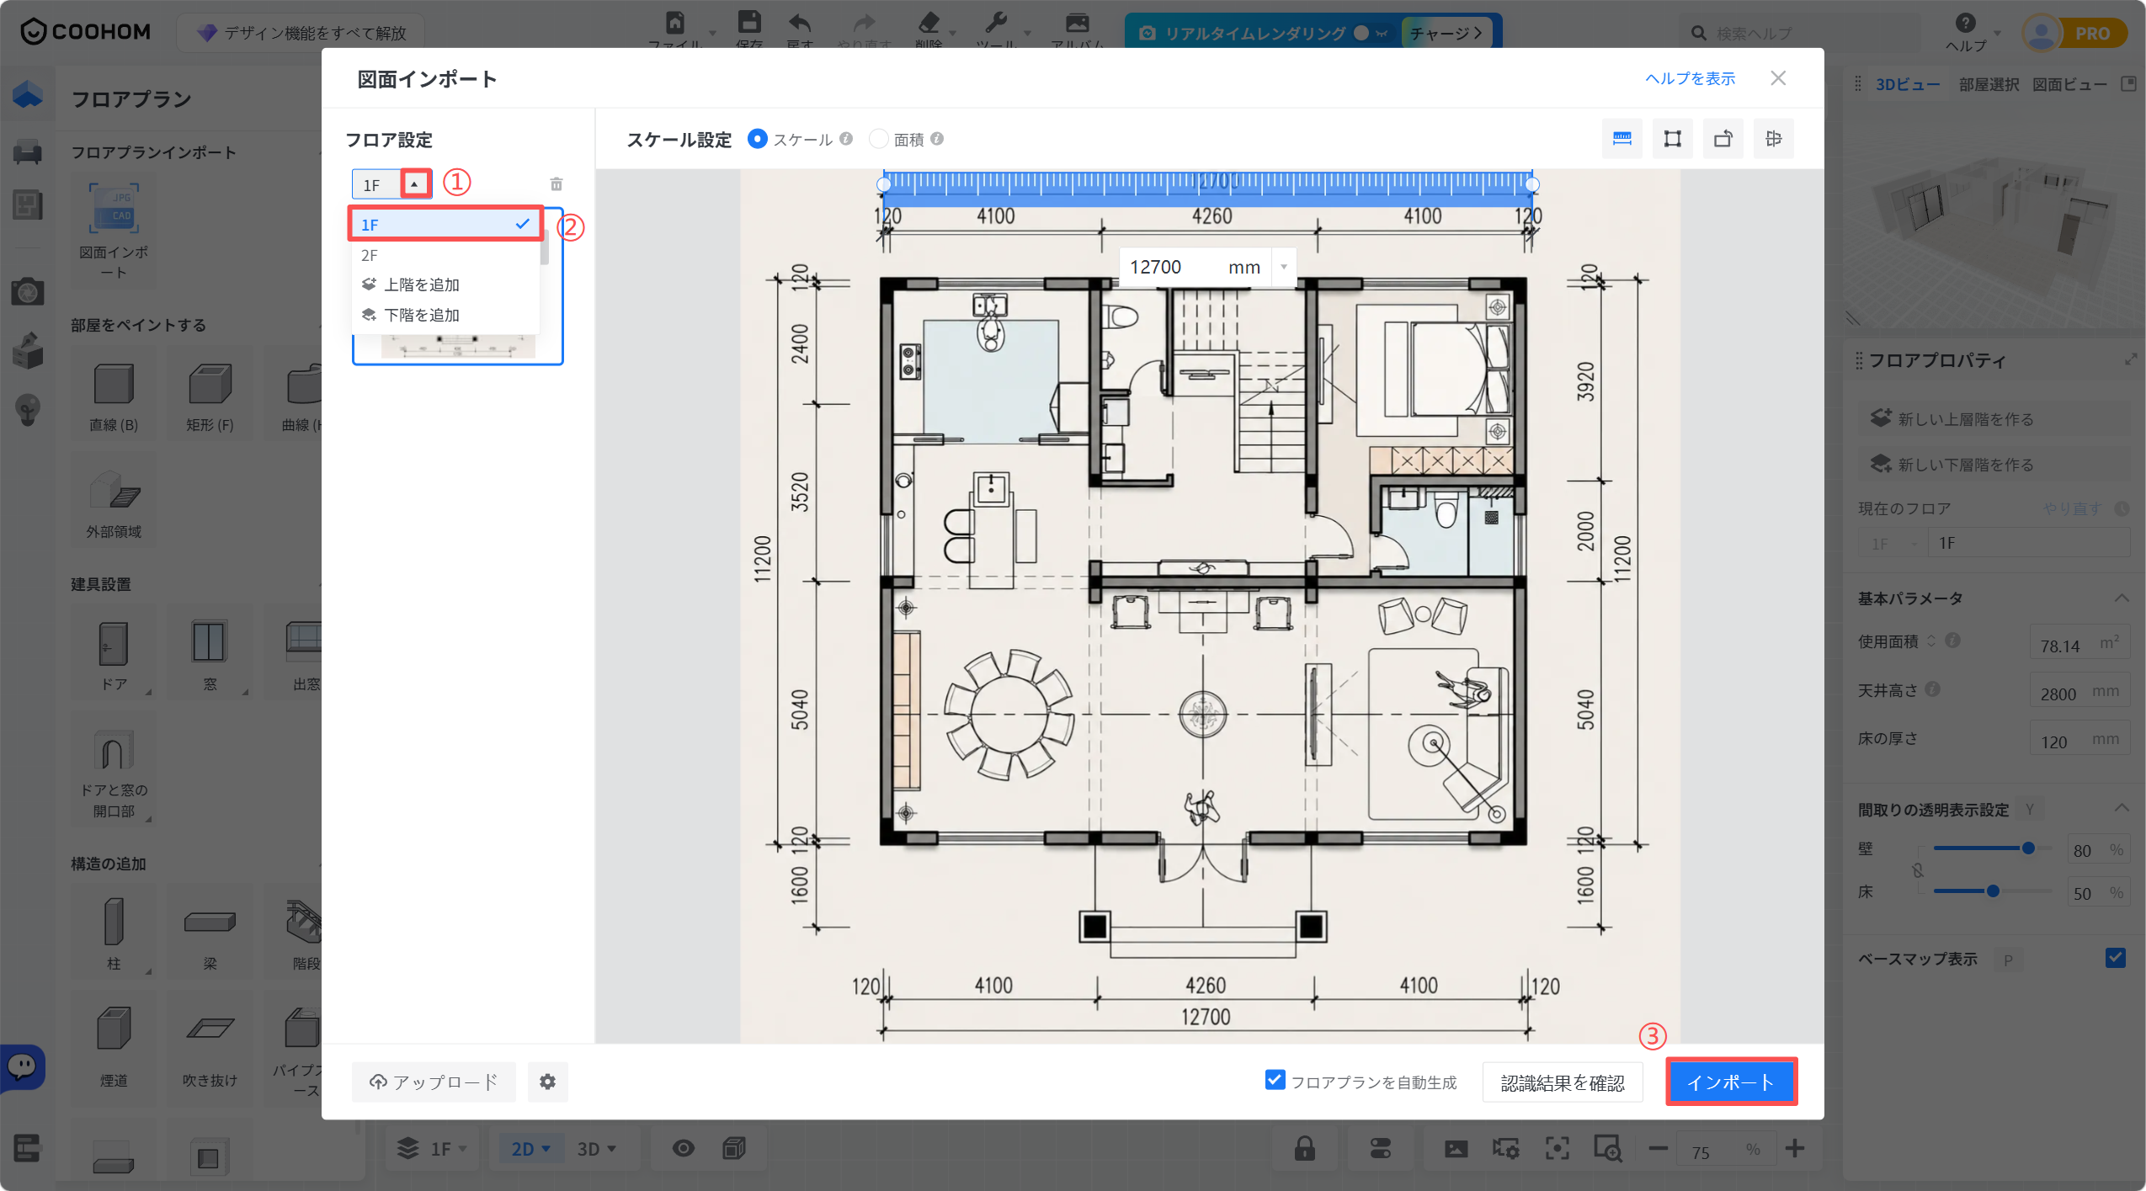Select the スケール radio button
2146x1191 pixels.
[x=757, y=139]
